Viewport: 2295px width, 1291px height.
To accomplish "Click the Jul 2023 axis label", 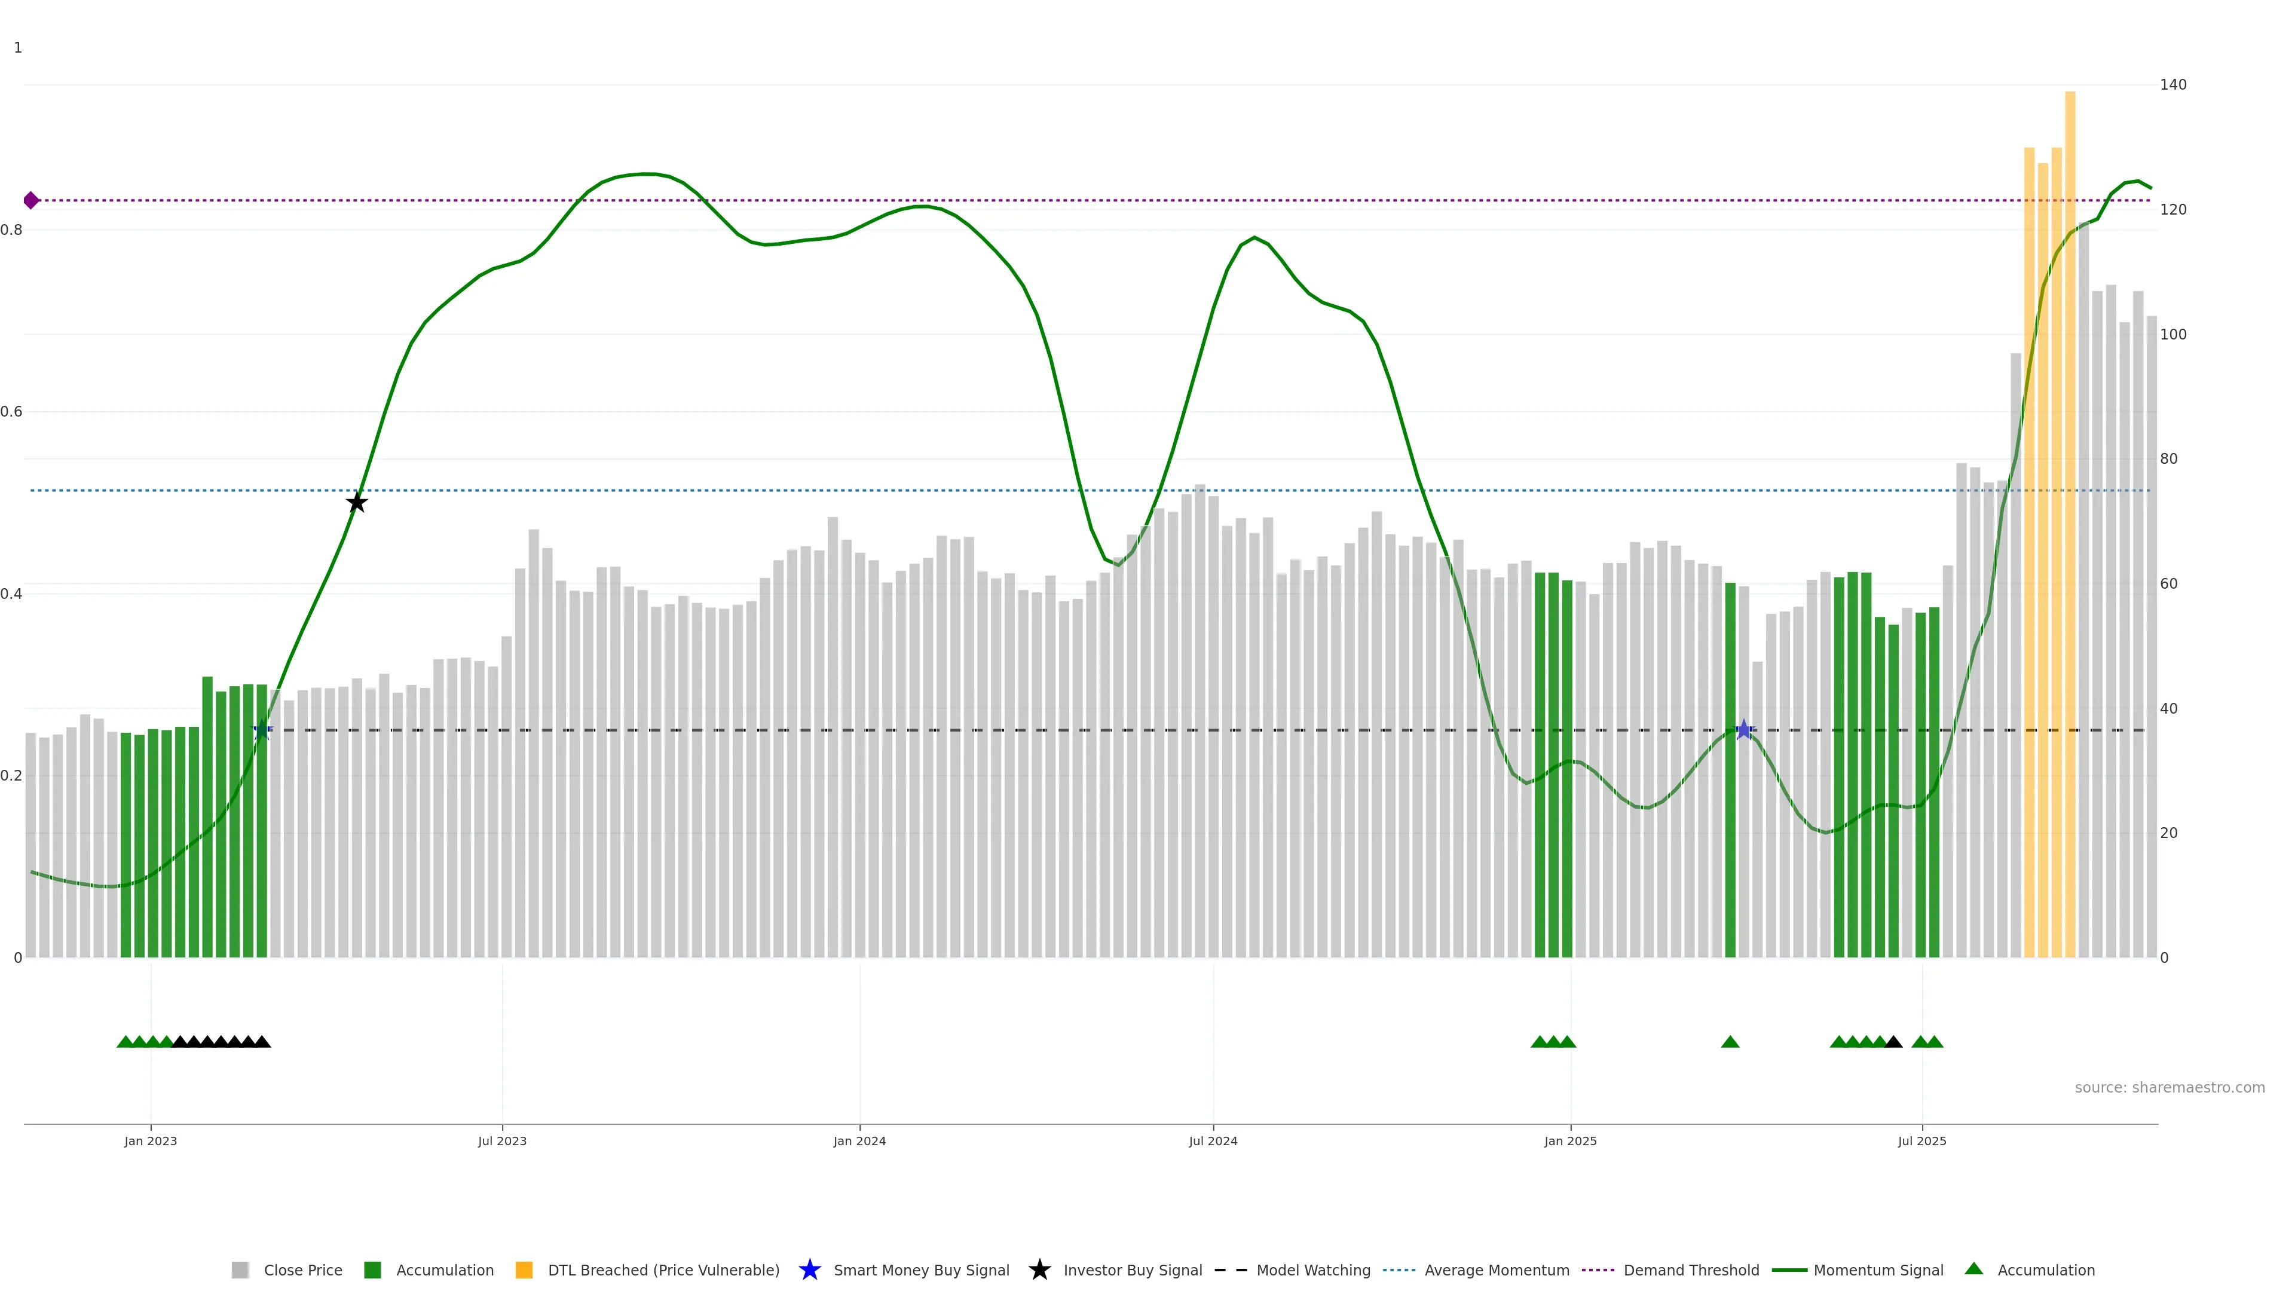I will (501, 1140).
